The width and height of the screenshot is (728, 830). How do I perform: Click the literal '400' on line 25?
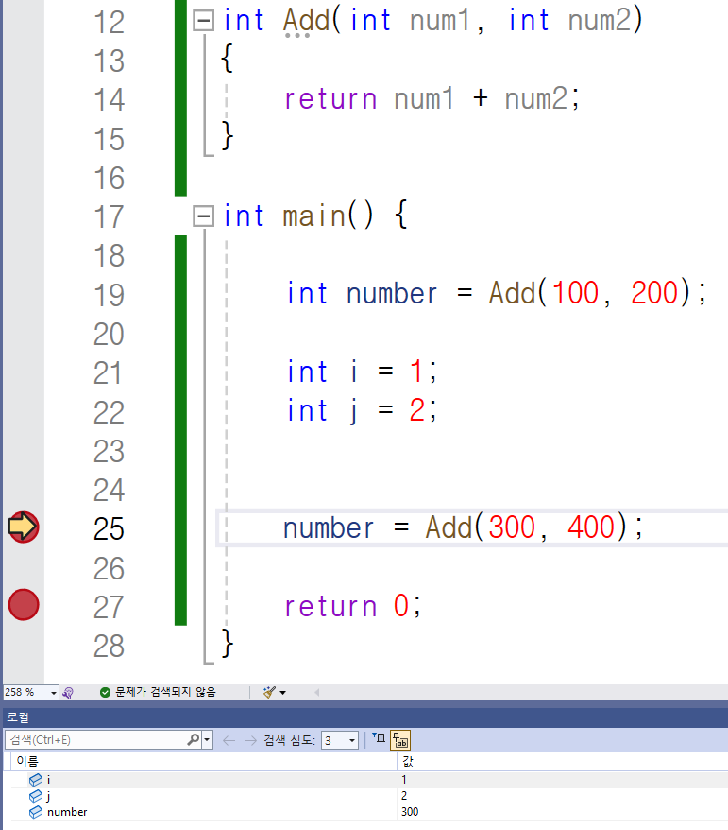click(591, 527)
